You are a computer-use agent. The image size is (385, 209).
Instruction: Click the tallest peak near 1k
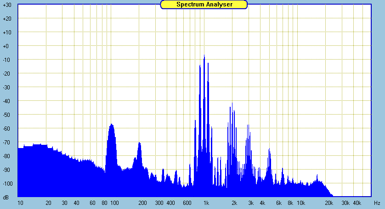204,57
